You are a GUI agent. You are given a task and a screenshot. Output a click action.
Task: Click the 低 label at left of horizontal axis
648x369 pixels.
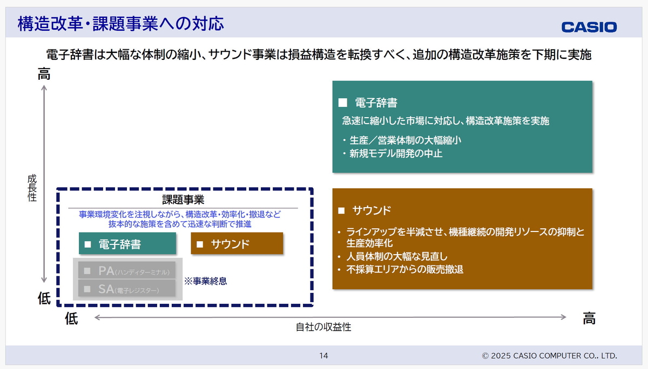click(x=72, y=318)
